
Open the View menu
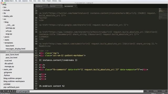tap(35, 1)
